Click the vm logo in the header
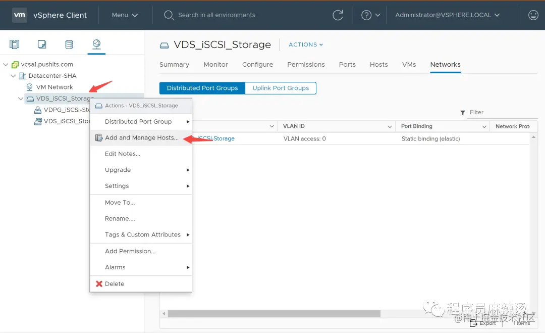Viewport: 545px width, 333px height. pyautogui.click(x=20, y=15)
